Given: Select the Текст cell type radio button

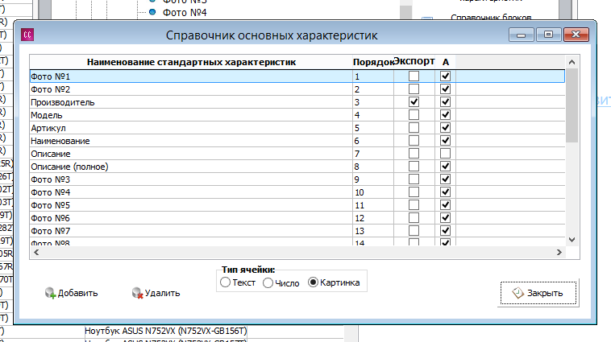Looking at the screenshot, I should click(225, 282).
